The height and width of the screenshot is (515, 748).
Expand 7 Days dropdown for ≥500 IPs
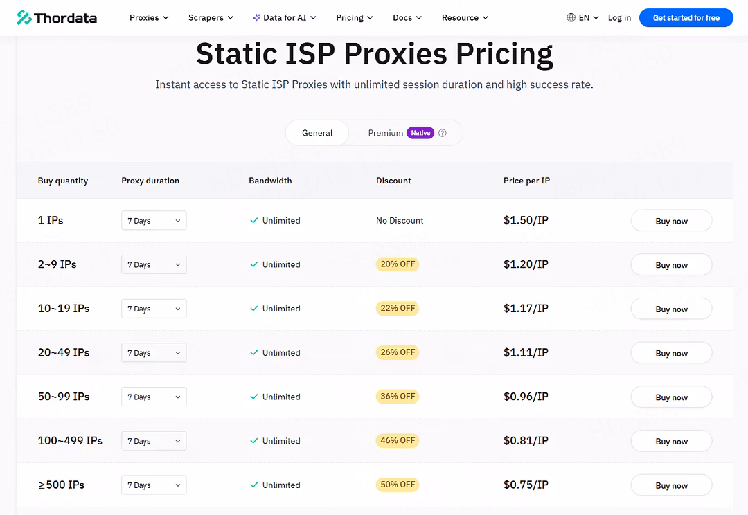pos(154,485)
